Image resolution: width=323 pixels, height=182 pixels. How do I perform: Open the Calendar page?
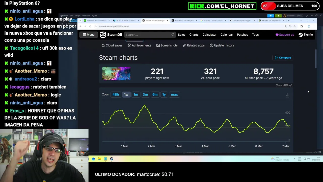[x=227, y=35]
